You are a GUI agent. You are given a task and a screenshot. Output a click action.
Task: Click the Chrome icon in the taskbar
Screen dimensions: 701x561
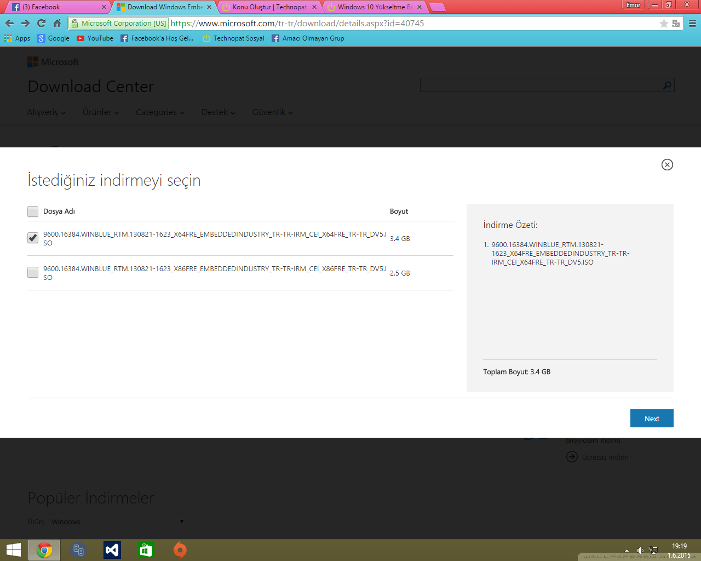tap(44, 550)
